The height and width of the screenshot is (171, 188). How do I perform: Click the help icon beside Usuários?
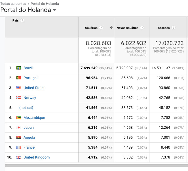[x=101, y=28]
